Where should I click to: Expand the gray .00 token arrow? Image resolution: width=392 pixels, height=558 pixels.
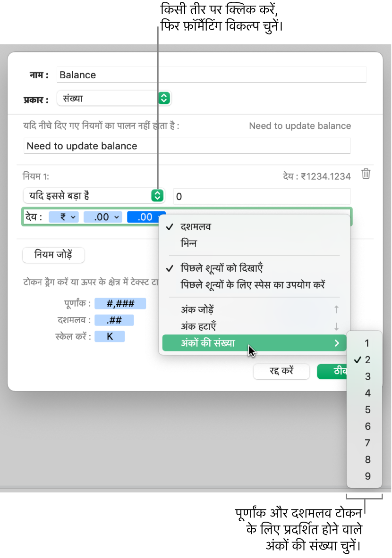pyautogui.click(x=116, y=217)
